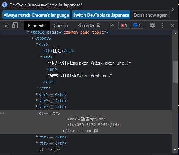Expand the first collapsed tr below the $0 comment
This screenshot has height=155, width=179.
(37, 137)
